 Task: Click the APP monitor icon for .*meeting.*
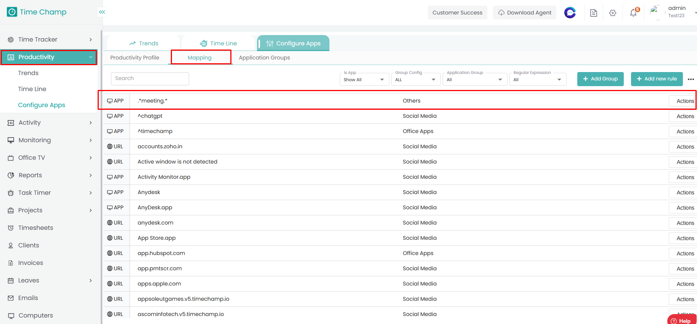tap(110, 101)
